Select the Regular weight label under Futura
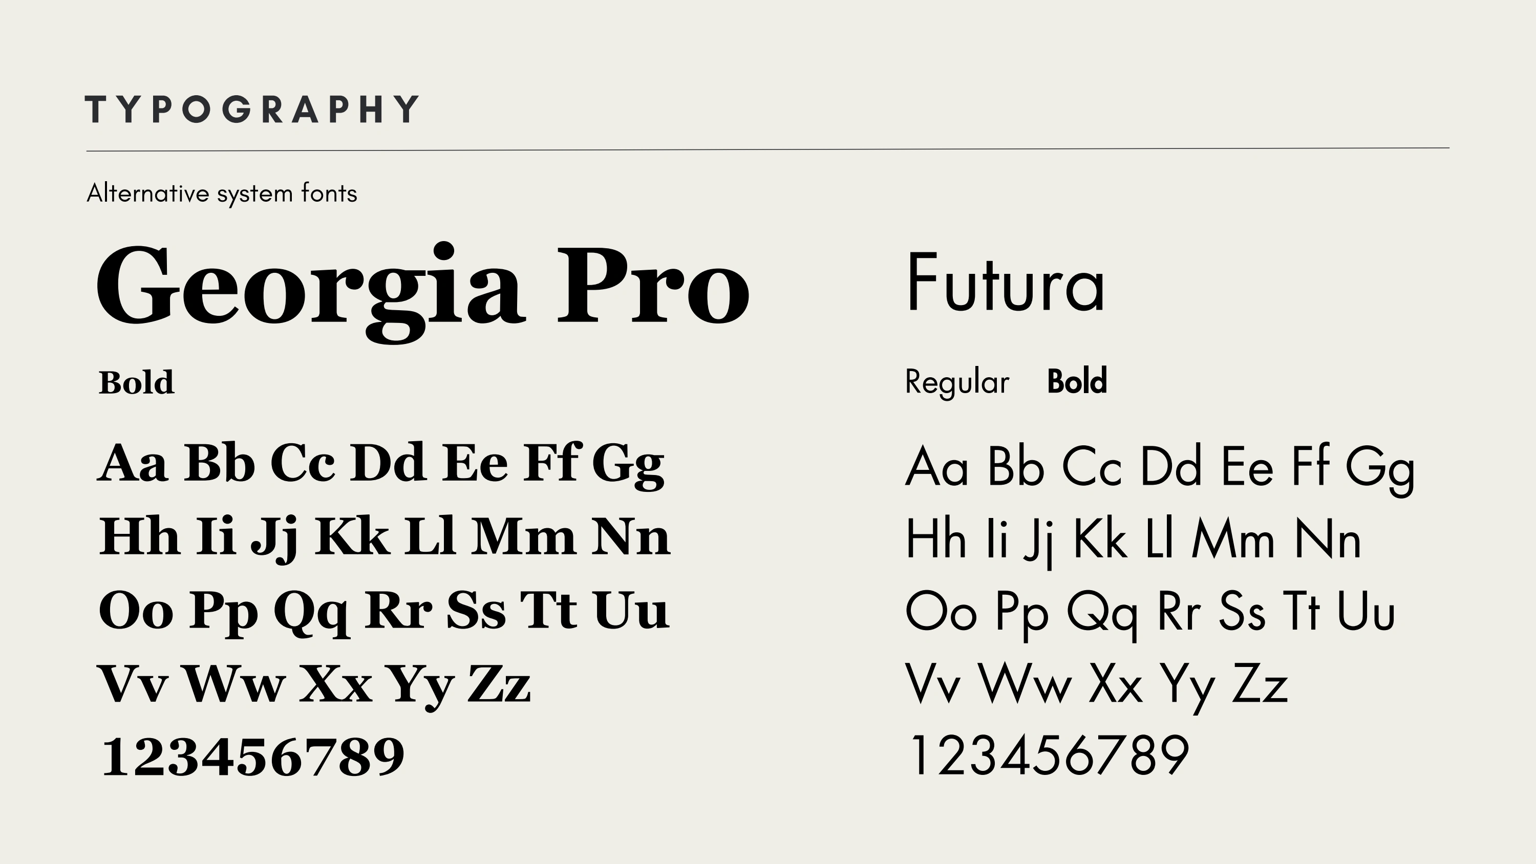The width and height of the screenshot is (1536, 864). tap(957, 382)
